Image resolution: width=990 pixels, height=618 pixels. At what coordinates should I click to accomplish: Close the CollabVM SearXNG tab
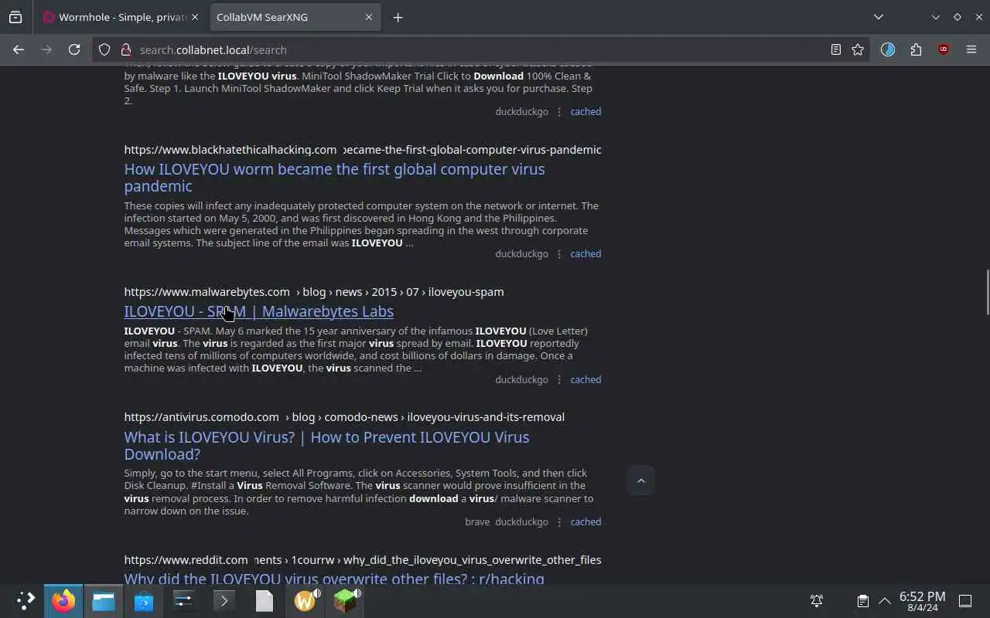(x=369, y=17)
